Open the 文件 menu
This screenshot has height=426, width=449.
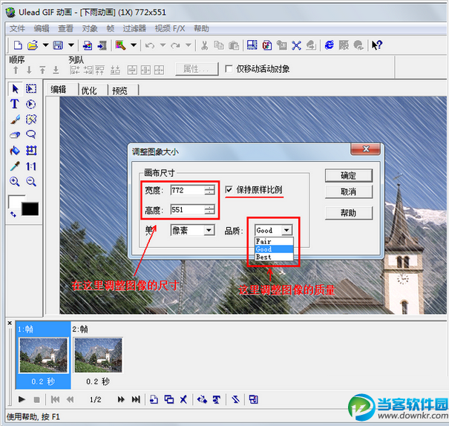click(x=18, y=29)
